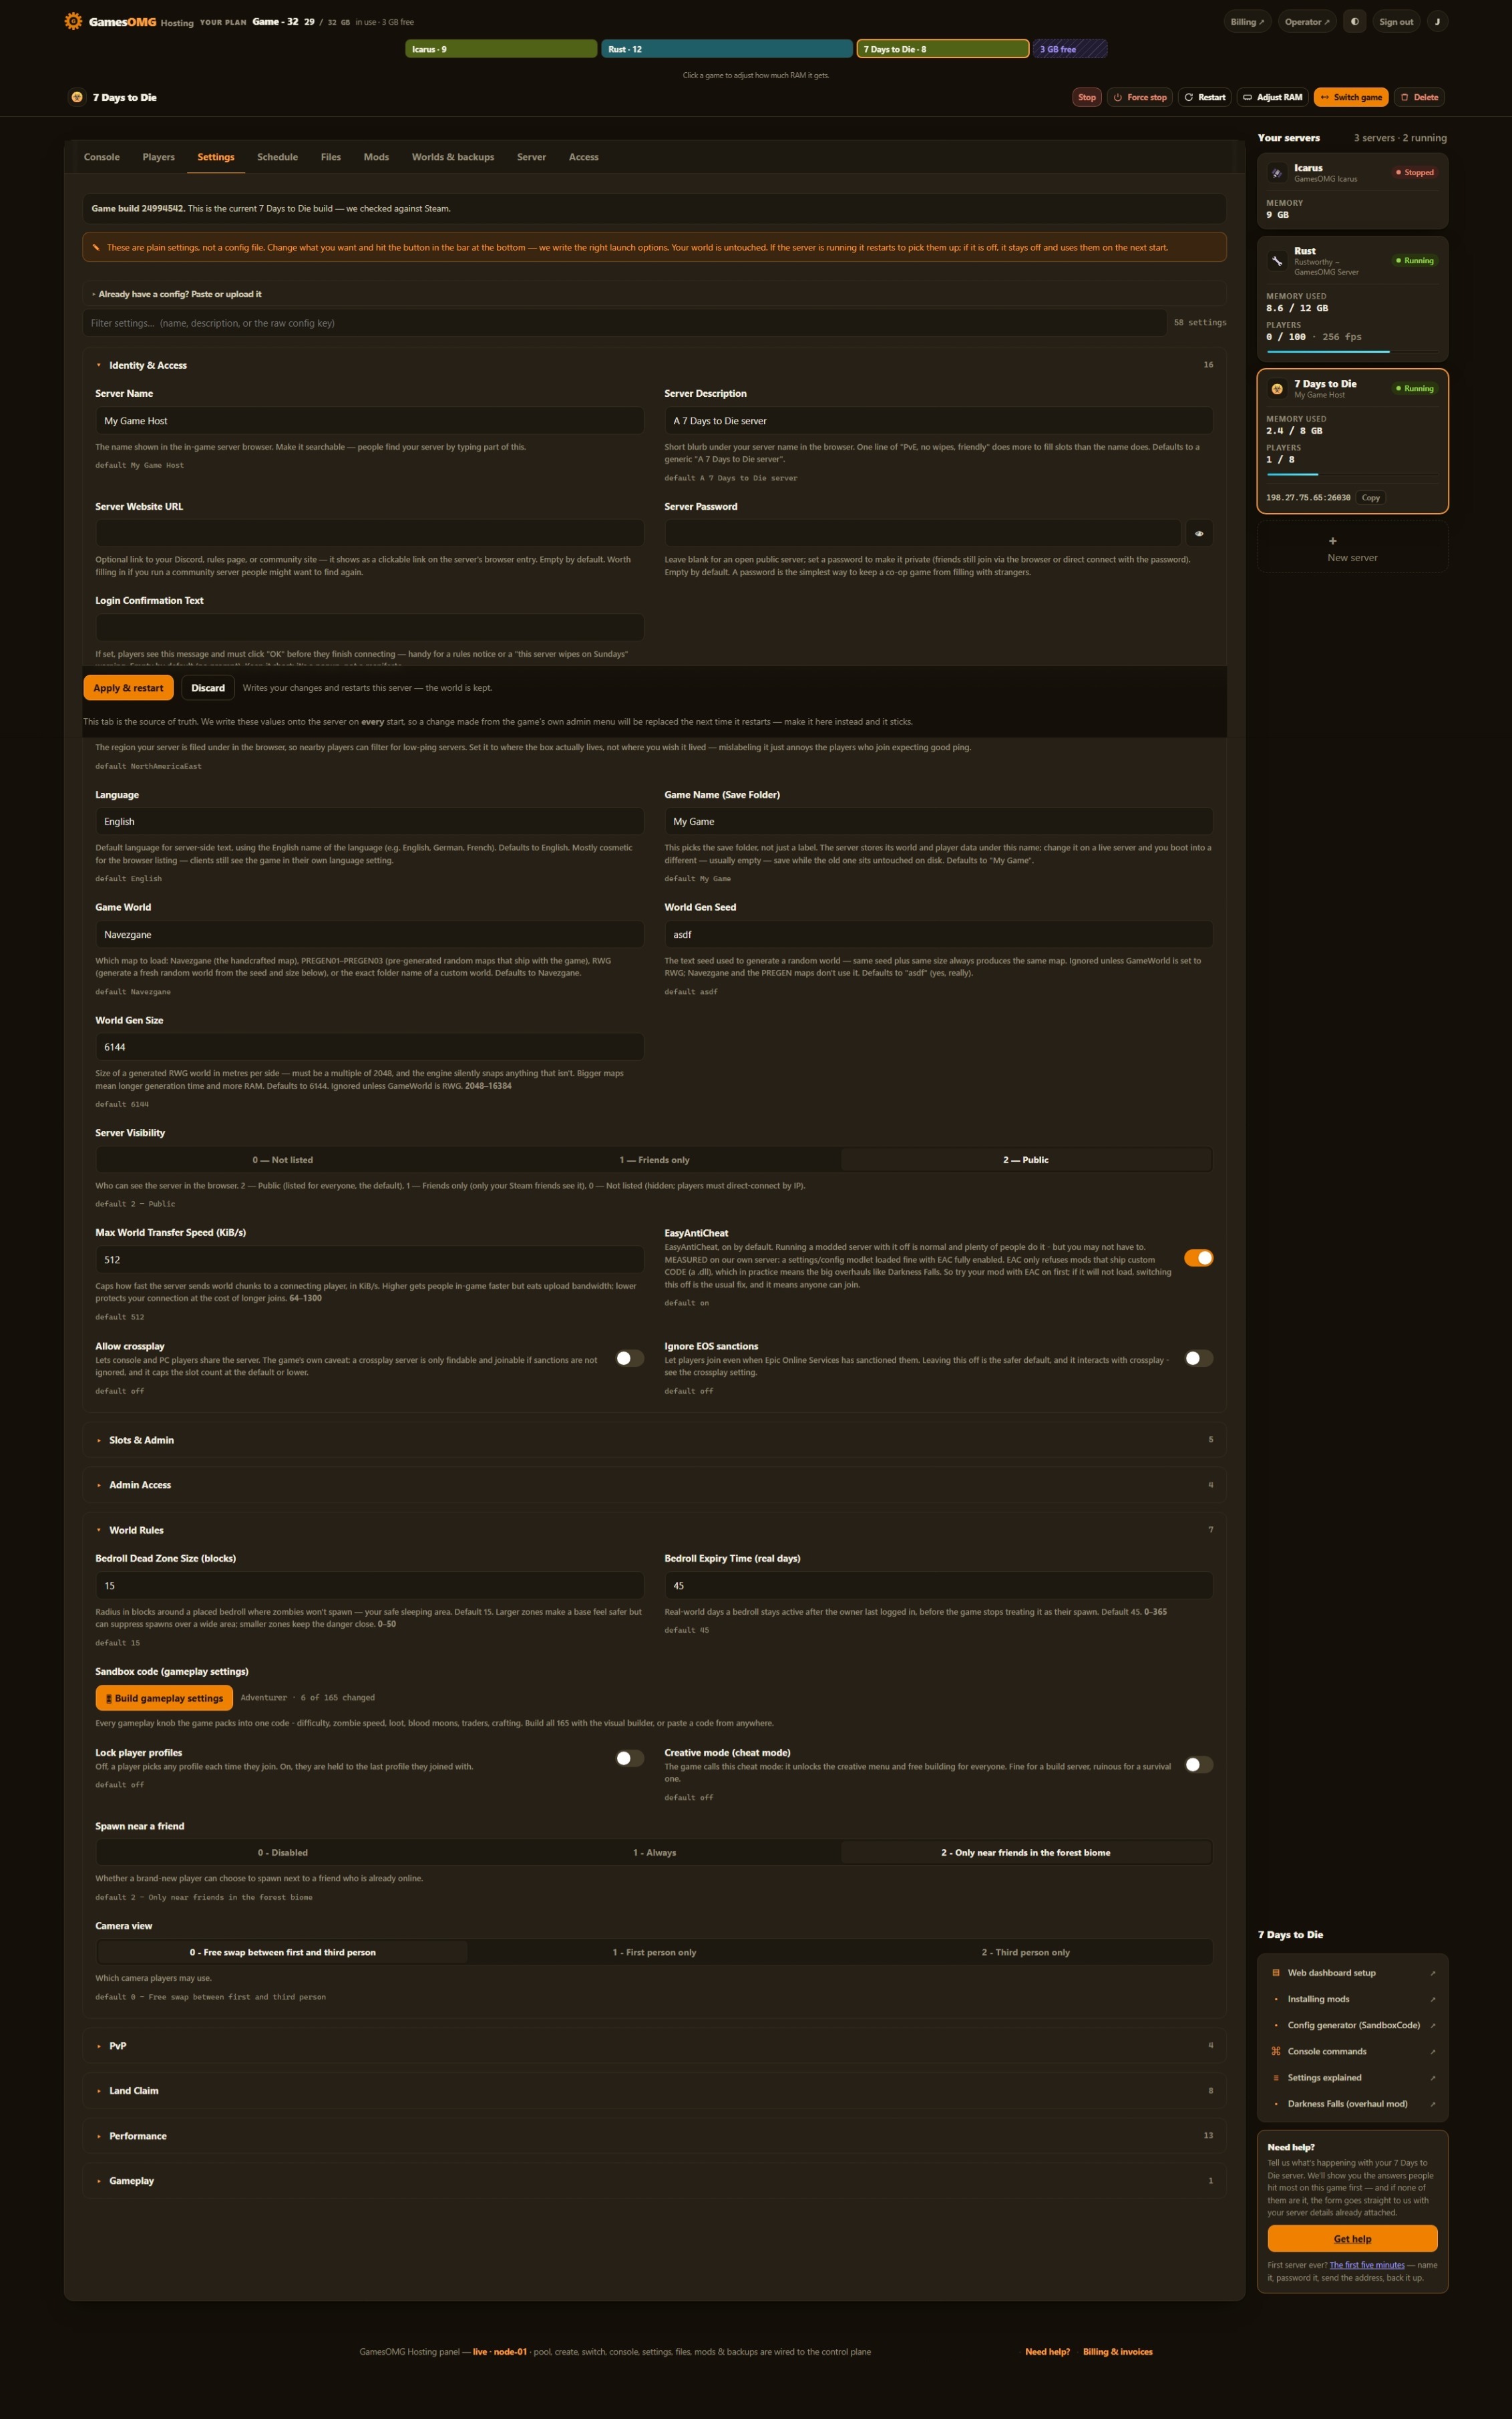Click the Console commands command-key icon

click(x=1275, y=2051)
